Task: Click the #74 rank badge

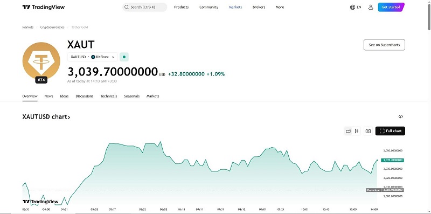Action: [x=41, y=80]
